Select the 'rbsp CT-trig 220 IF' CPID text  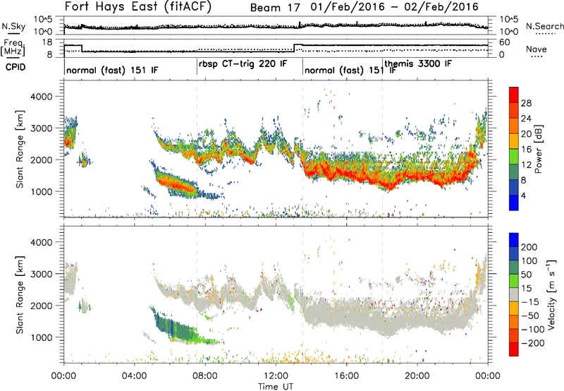[243, 64]
